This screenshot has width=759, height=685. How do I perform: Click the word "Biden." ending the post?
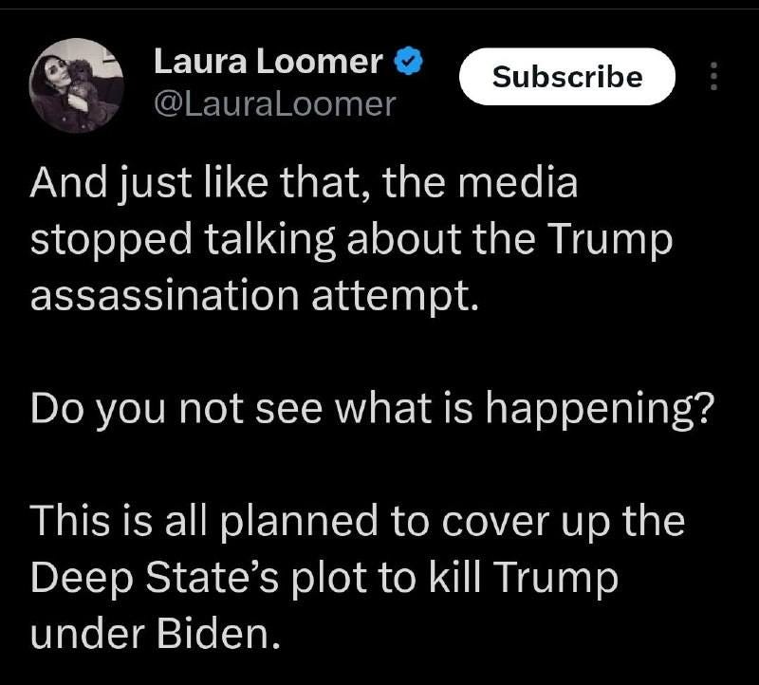(x=218, y=634)
